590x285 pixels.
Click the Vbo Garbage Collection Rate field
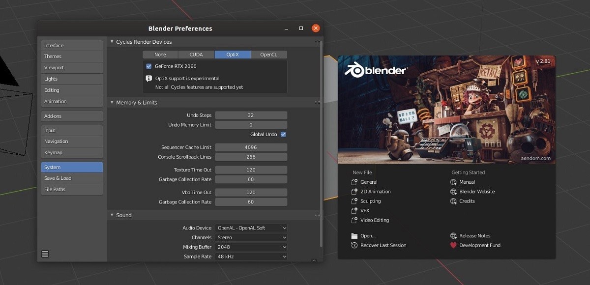[251, 202]
